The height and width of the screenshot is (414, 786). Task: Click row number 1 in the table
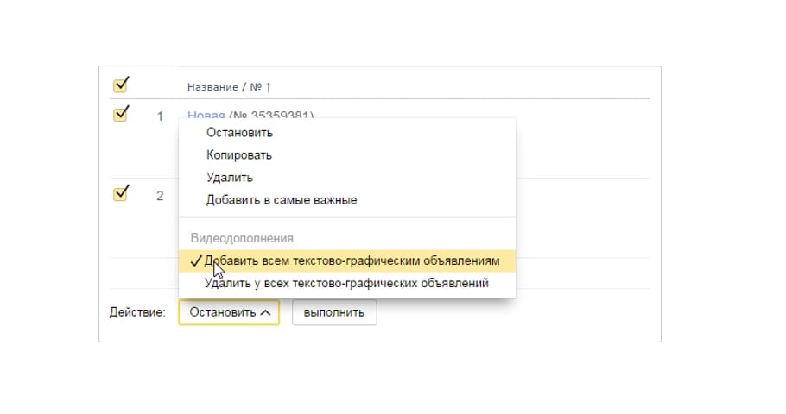[160, 116]
